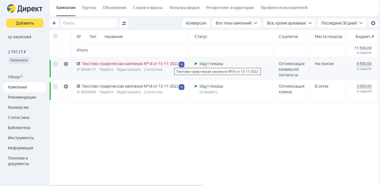Click Статистика link under campaign 80545969
Image resolution: width=380 pixels, height=186 pixels.
tap(153, 92)
